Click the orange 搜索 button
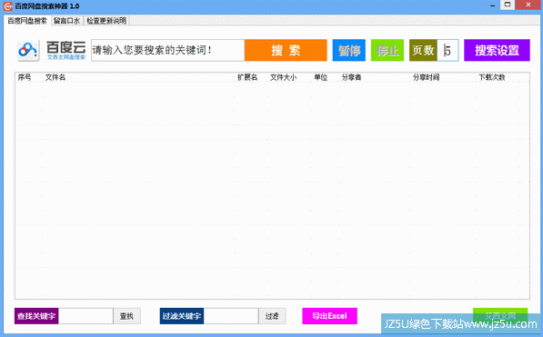The width and height of the screenshot is (543, 337). (x=286, y=50)
